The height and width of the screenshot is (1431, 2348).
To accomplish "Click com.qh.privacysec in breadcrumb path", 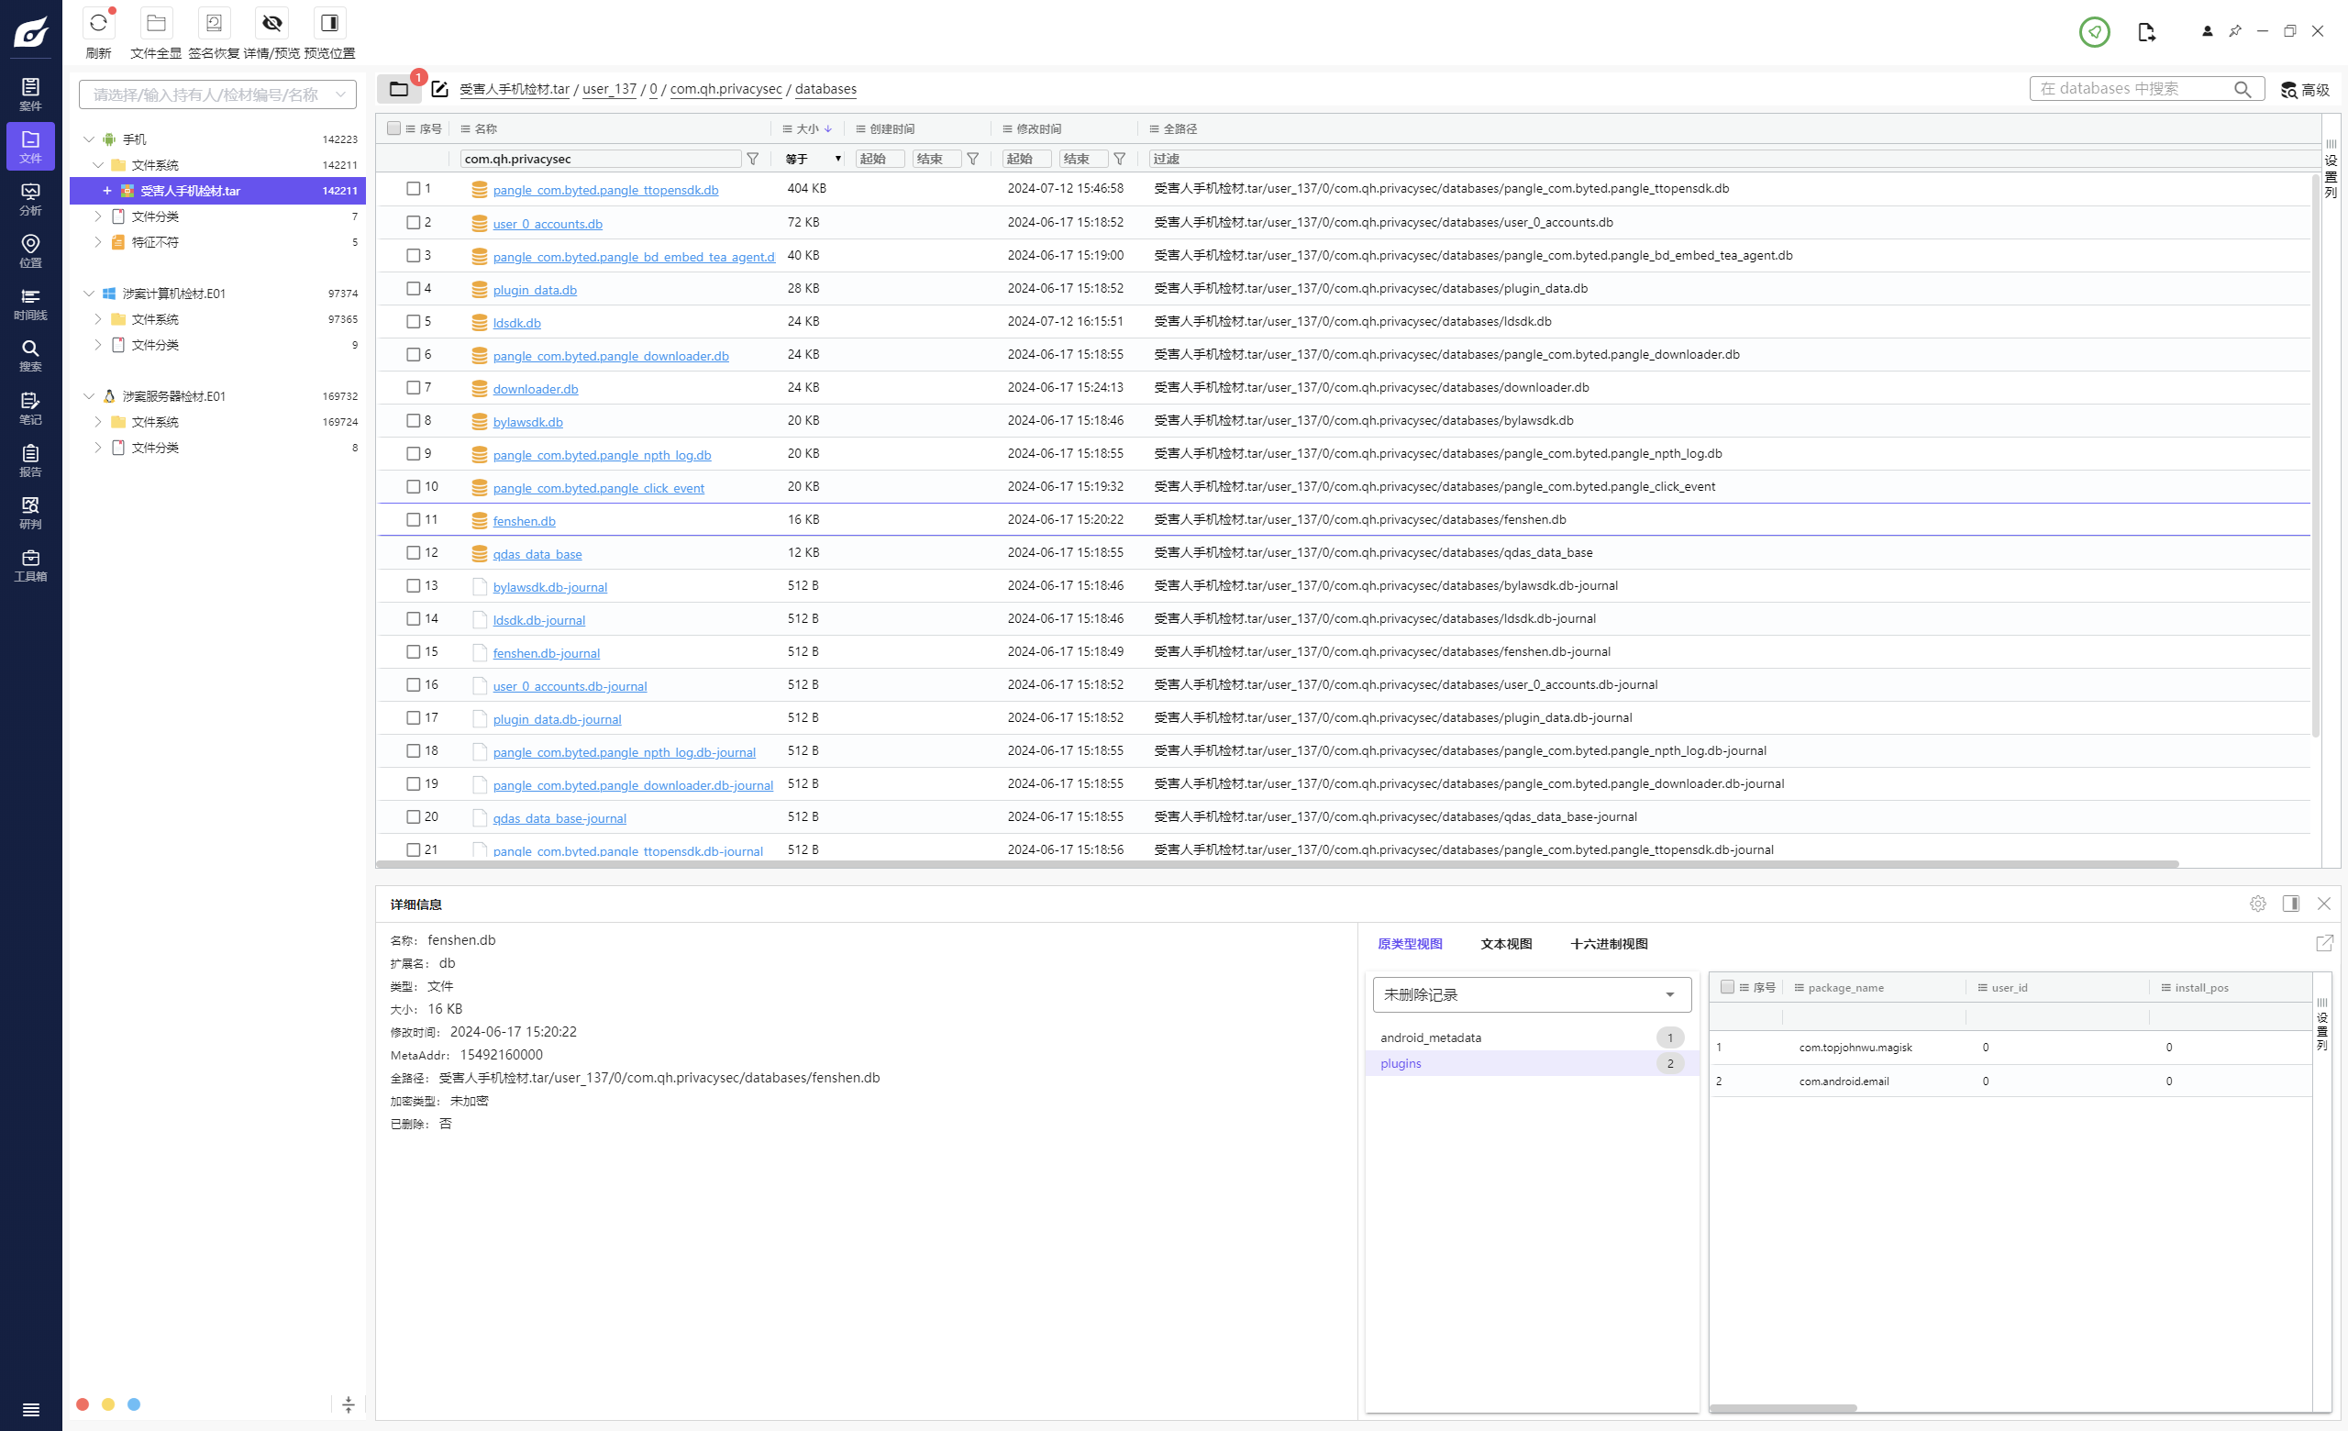I will (x=725, y=89).
